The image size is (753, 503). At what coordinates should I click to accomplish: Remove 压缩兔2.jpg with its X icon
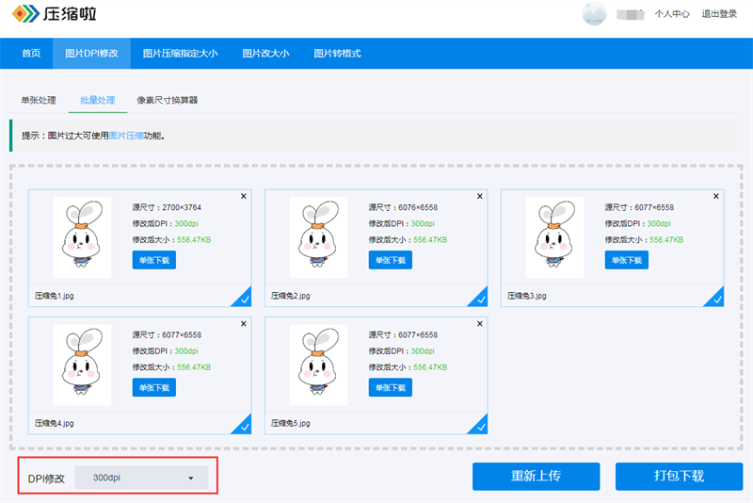[480, 196]
